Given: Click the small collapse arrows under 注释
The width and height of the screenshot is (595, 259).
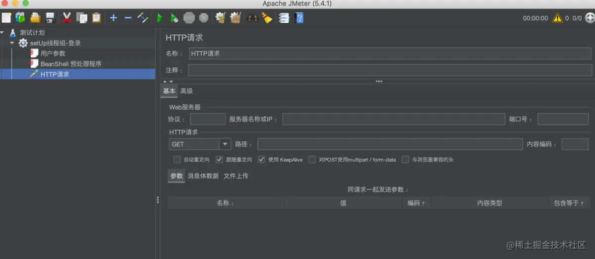Looking at the screenshot, I should [168, 81].
